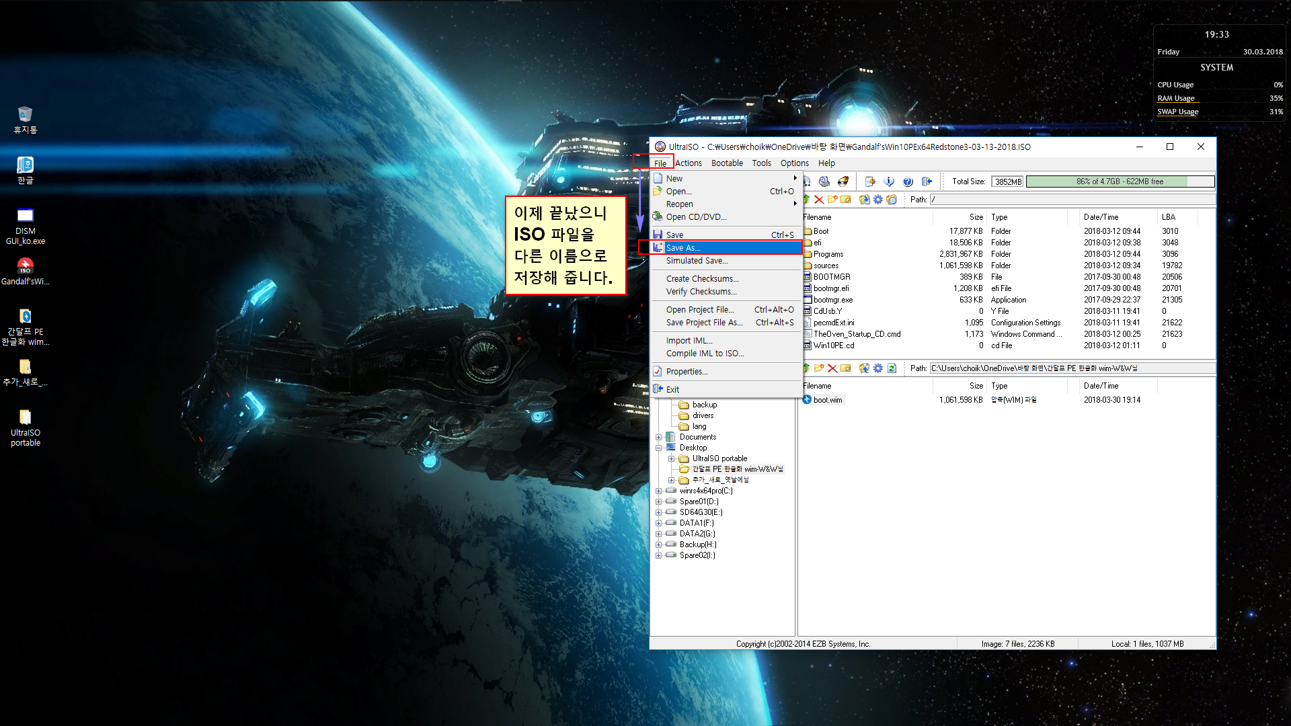Choose Open CD/DVD... menu item
The height and width of the screenshot is (726, 1291).
(x=726, y=217)
